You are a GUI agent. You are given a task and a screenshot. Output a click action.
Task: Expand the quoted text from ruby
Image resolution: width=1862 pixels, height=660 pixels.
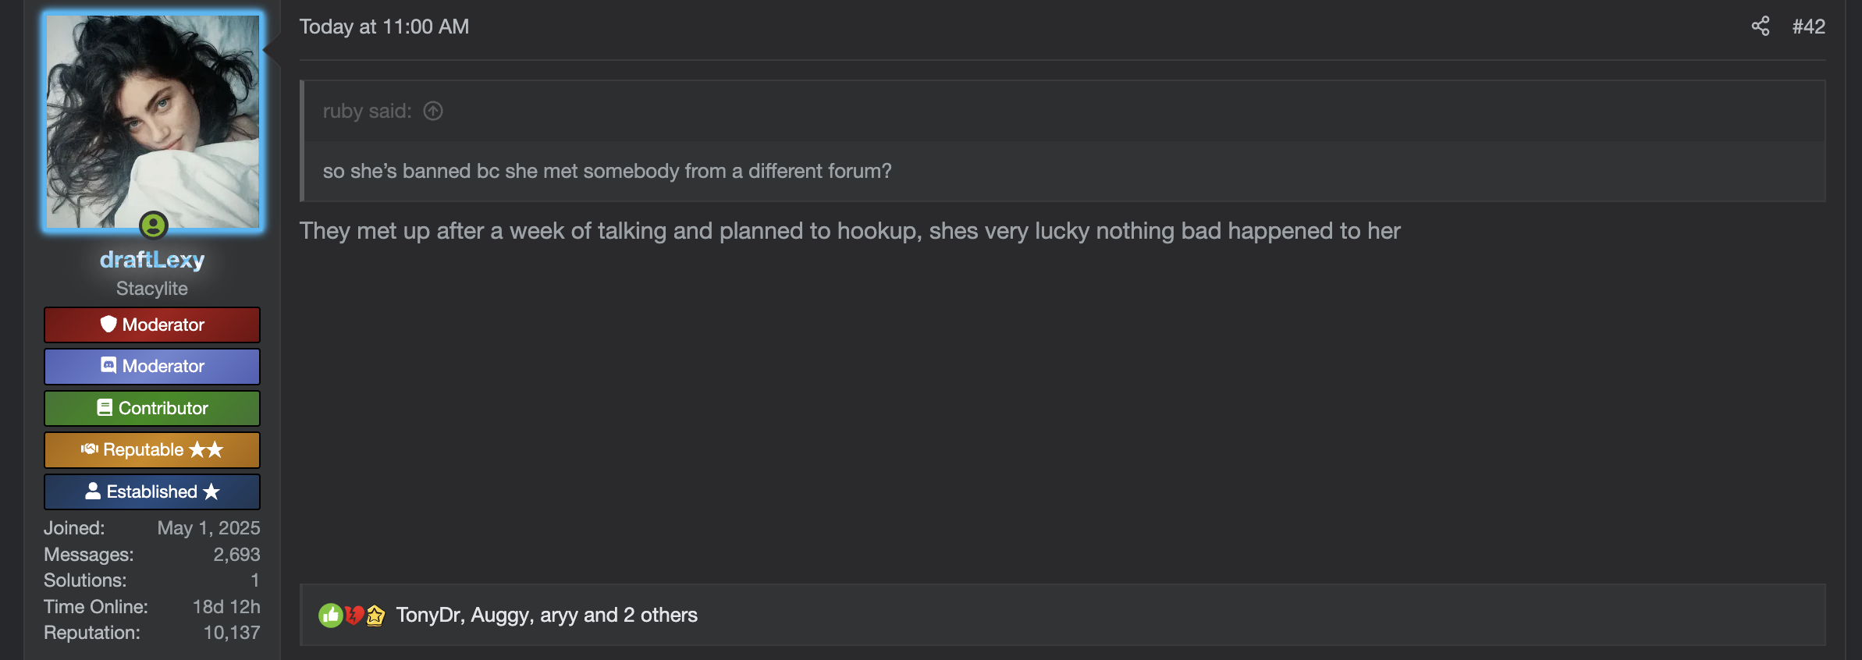[x=607, y=171]
